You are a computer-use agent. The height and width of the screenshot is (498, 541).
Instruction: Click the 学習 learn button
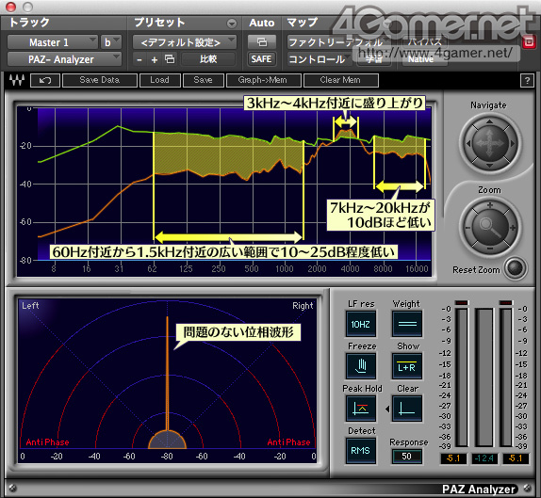point(374,59)
